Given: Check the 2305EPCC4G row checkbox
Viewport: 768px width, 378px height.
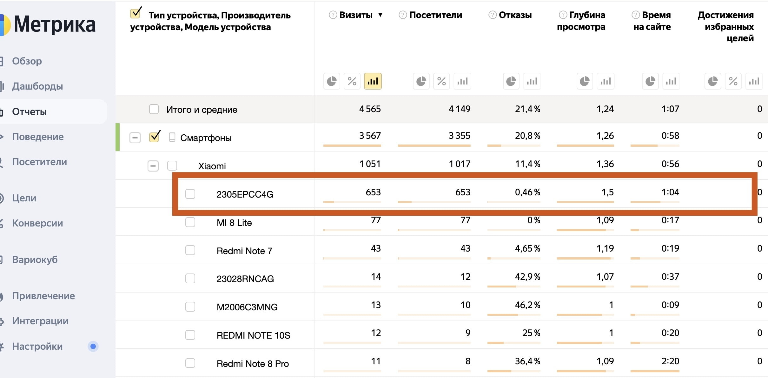Looking at the screenshot, I should click(x=190, y=194).
